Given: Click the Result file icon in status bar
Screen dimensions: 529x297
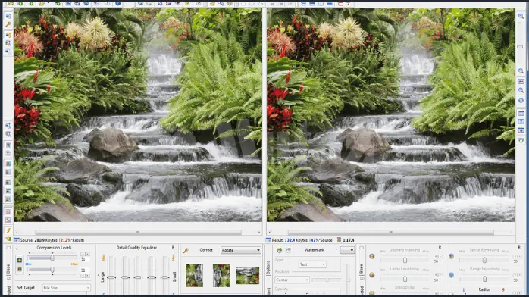Looking at the screenshot, I should [x=268, y=240].
